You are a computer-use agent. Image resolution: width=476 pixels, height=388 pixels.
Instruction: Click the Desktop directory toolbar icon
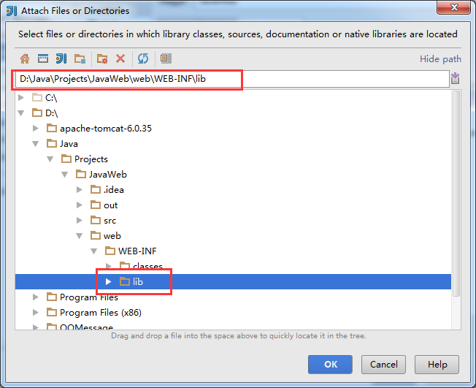(43, 58)
